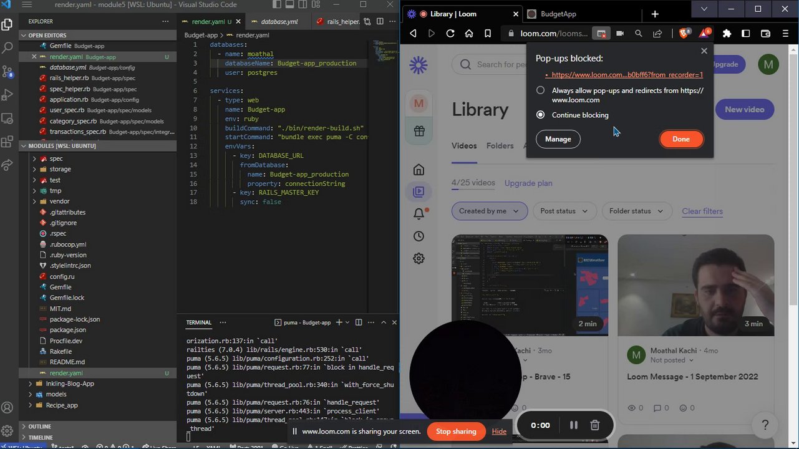Open the Extensions activity icon
Screen dimensions: 799x449
[7, 142]
